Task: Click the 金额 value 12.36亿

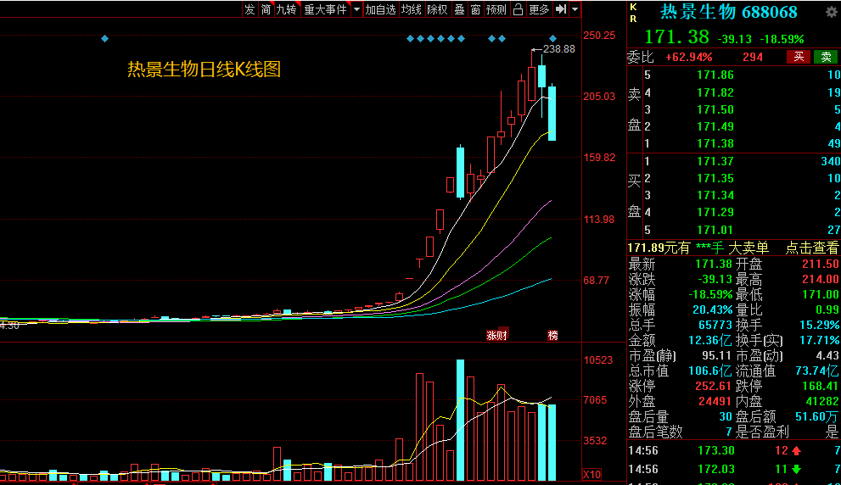Action: 709,340
